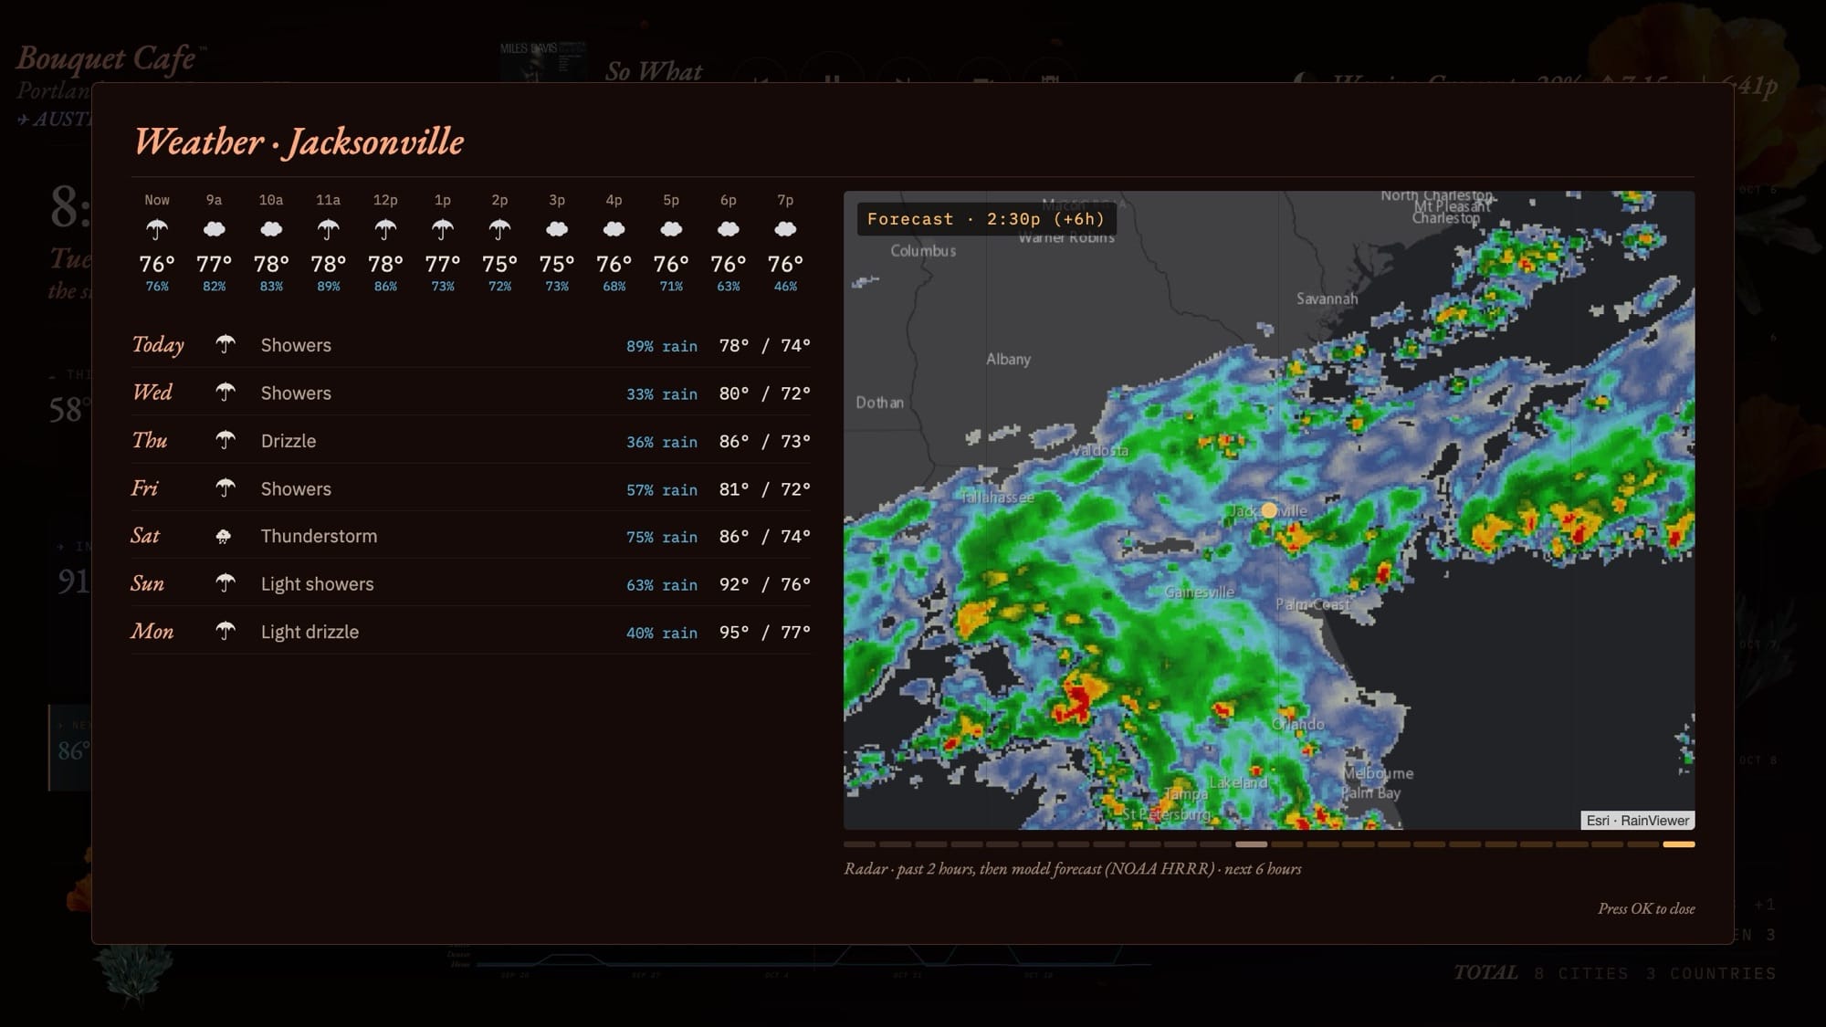Click the cloud icon for 6p
This screenshot has height=1027, width=1826.
click(728, 229)
